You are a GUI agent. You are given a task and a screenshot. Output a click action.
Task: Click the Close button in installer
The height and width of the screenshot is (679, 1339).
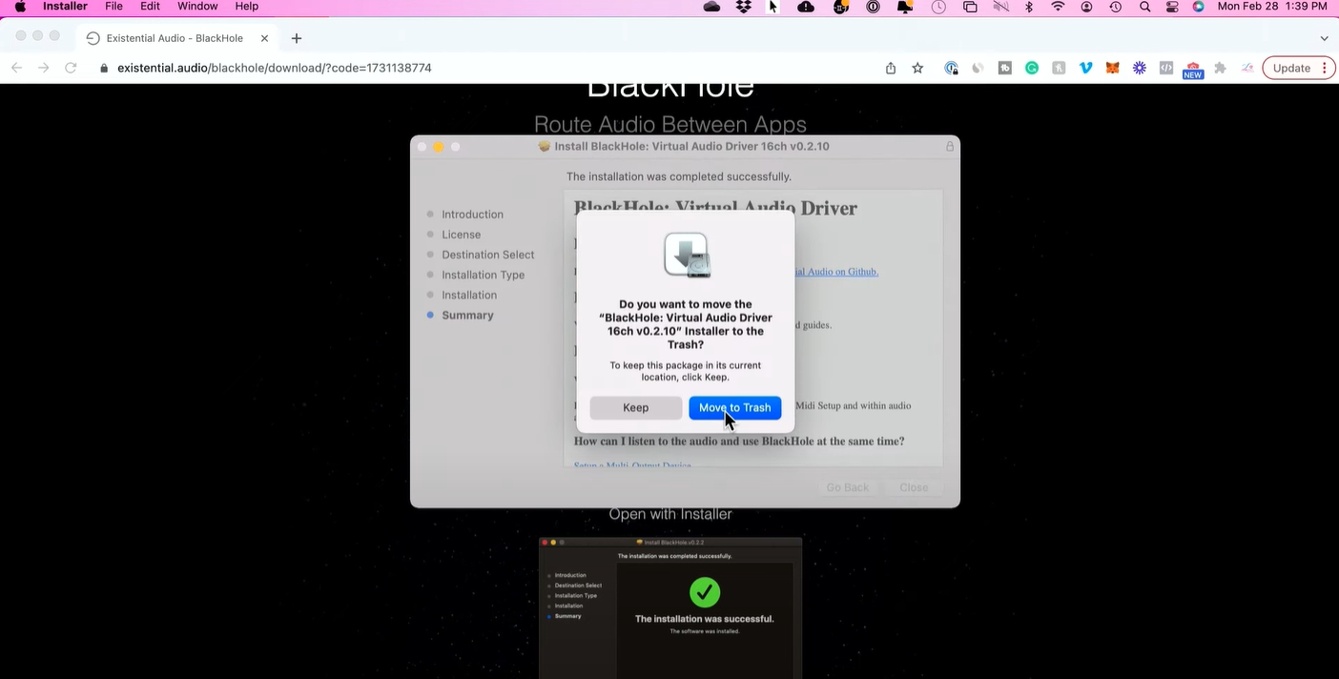(914, 487)
